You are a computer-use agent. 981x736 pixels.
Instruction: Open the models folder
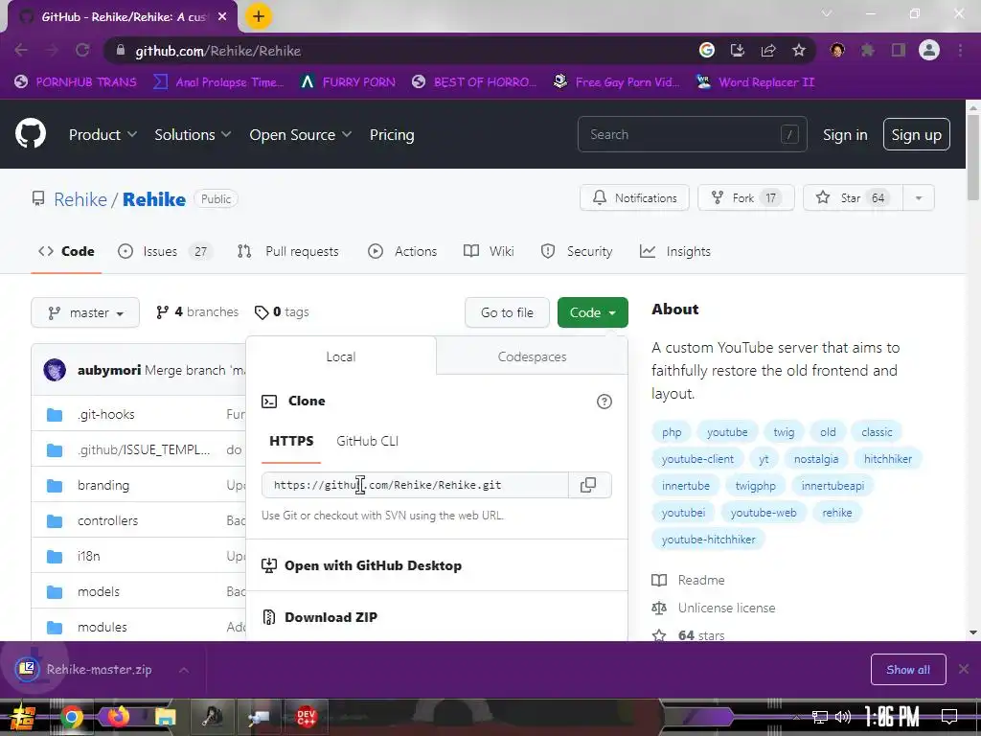coord(99,591)
